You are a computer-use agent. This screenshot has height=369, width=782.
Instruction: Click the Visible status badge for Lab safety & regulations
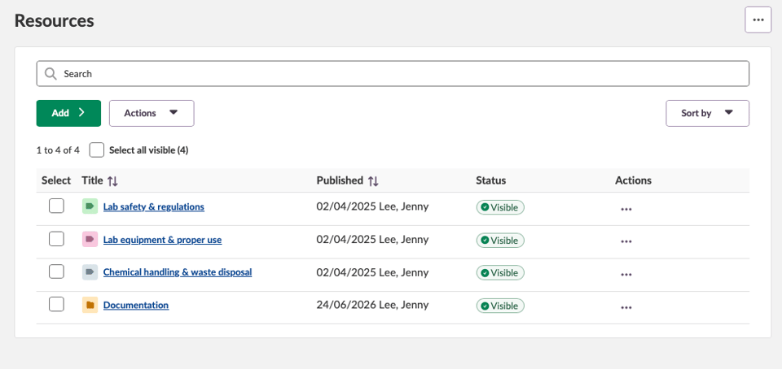click(x=500, y=207)
